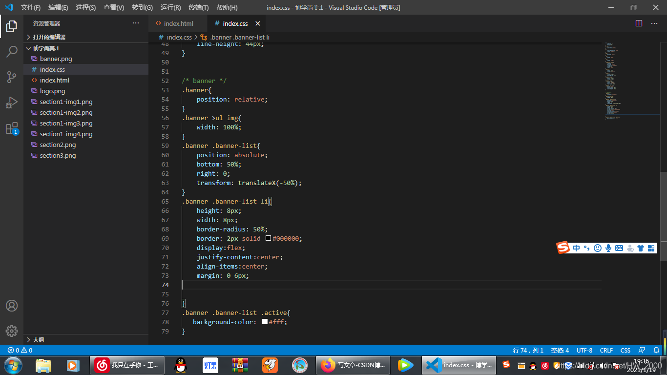The height and width of the screenshot is (375, 667).
Task: Open the Search view in activity bar
Action: [12, 52]
